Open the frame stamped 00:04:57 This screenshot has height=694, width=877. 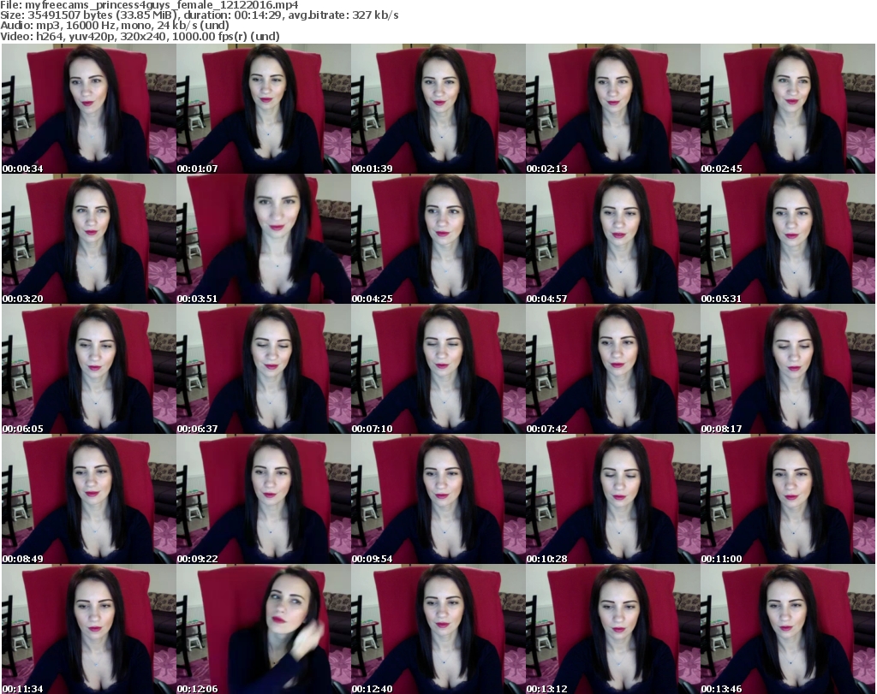(x=612, y=239)
